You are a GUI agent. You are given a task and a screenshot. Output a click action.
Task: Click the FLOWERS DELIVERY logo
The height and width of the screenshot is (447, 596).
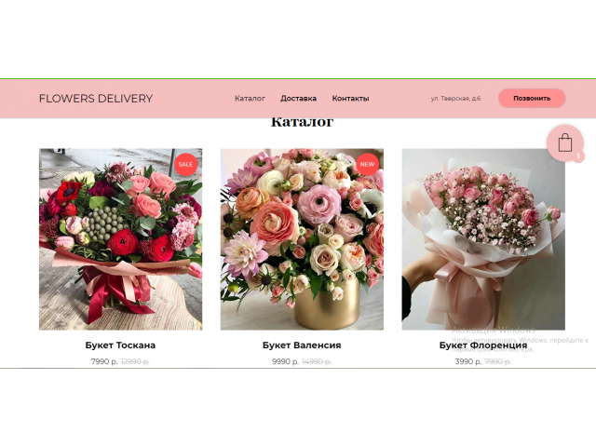96,99
